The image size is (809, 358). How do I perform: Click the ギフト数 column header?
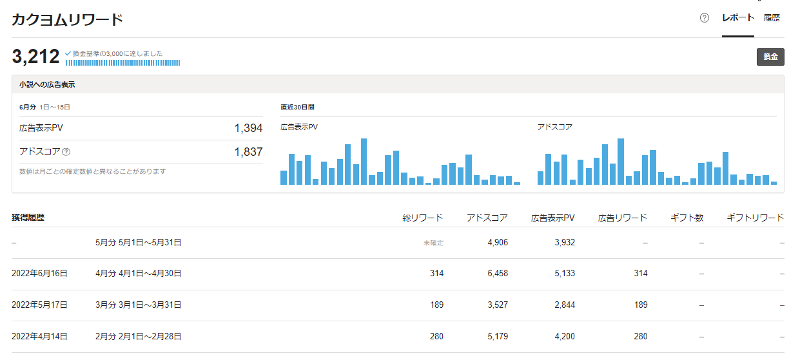(687, 218)
